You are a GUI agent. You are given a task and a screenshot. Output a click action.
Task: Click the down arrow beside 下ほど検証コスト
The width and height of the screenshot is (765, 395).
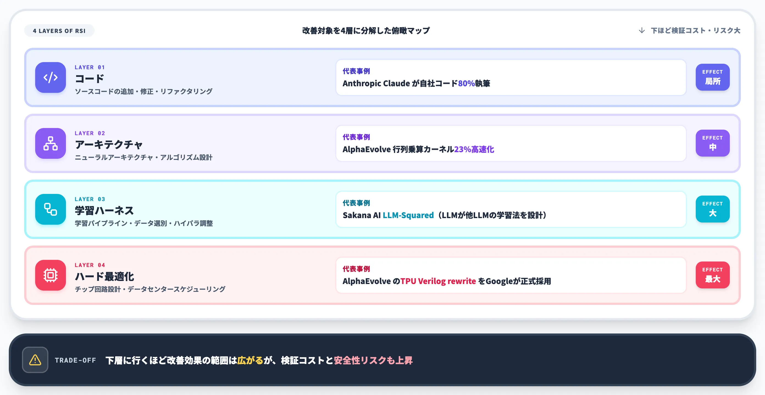642,30
